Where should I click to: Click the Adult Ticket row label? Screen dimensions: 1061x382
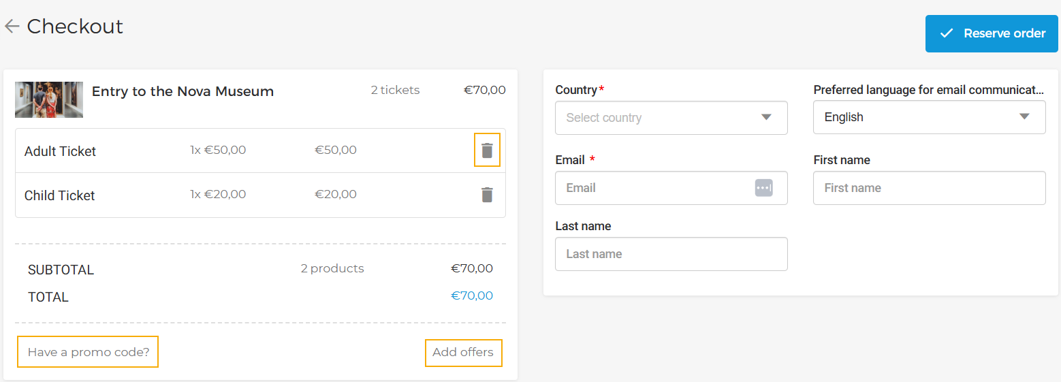pos(60,151)
